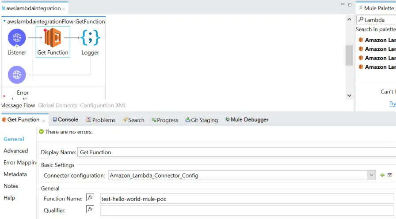Click the Display Name input field

236,152
